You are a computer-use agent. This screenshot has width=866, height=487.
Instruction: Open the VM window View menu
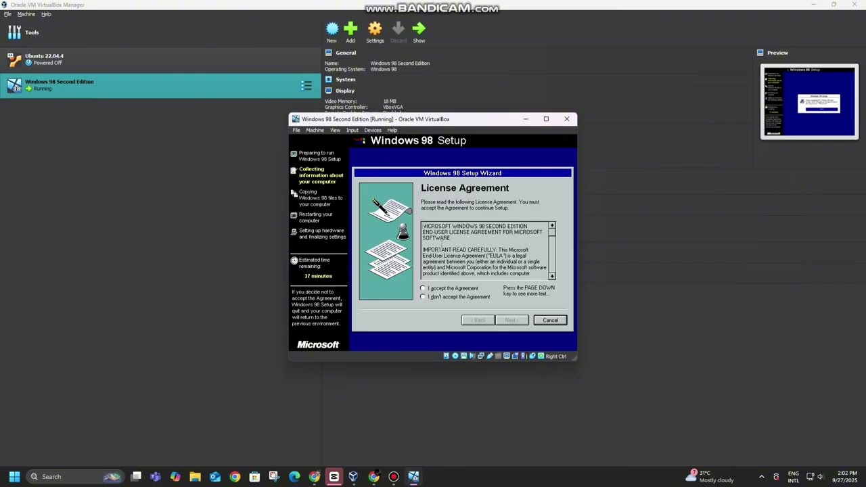335,130
